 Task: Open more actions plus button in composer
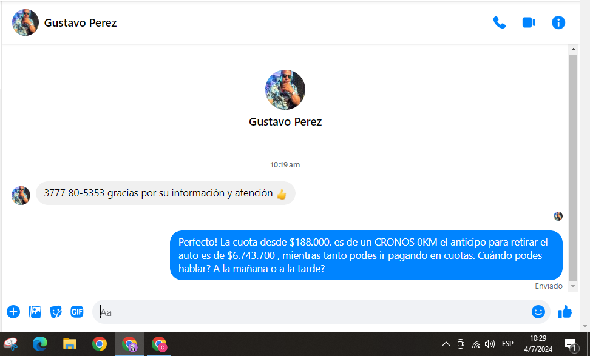point(13,312)
